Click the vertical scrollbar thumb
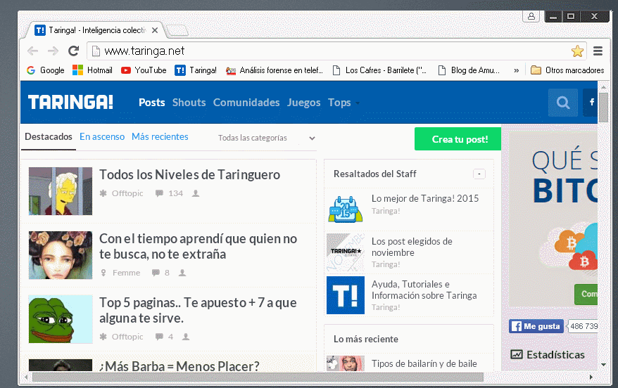The width and height of the screenshot is (618, 388). (x=603, y=108)
